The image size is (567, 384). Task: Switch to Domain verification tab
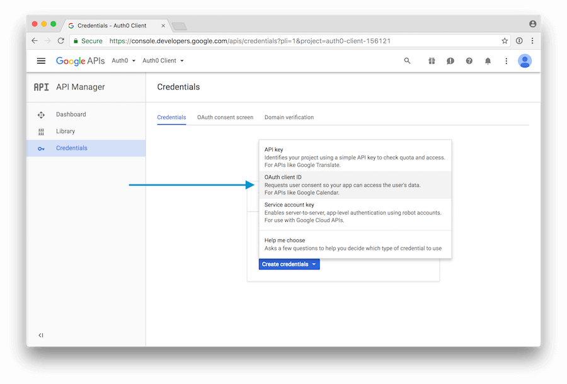tap(289, 118)
